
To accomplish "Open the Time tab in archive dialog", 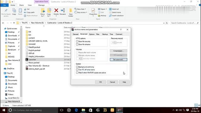I will pyautogui.click(x=111, y=34).
